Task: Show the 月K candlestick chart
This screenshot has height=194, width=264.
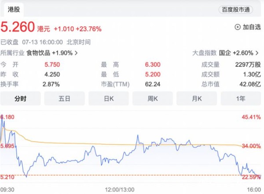Action: (197, 98)
